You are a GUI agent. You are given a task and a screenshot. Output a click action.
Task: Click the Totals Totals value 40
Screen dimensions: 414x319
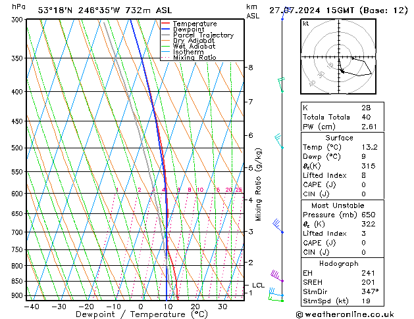pyautogui.click(x=366, y=117)
